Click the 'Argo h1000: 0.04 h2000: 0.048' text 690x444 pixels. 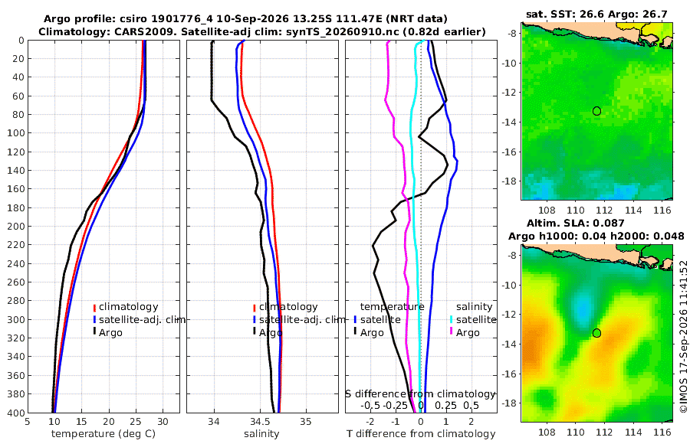click(596, 237)
